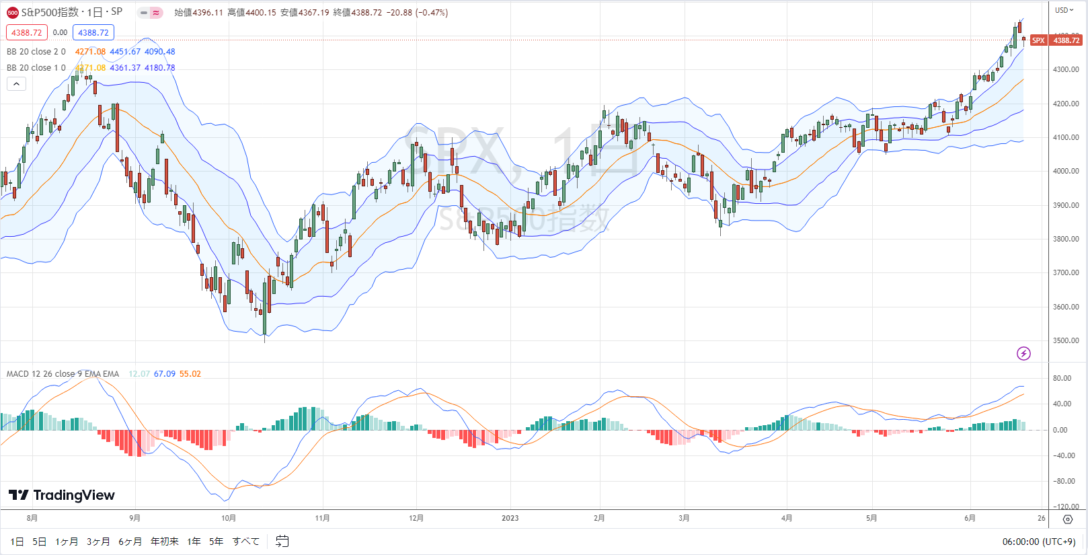Click the 26 date label on the time axis
The height and width of the screenshot is (555, 1088).
point(1041,518)
